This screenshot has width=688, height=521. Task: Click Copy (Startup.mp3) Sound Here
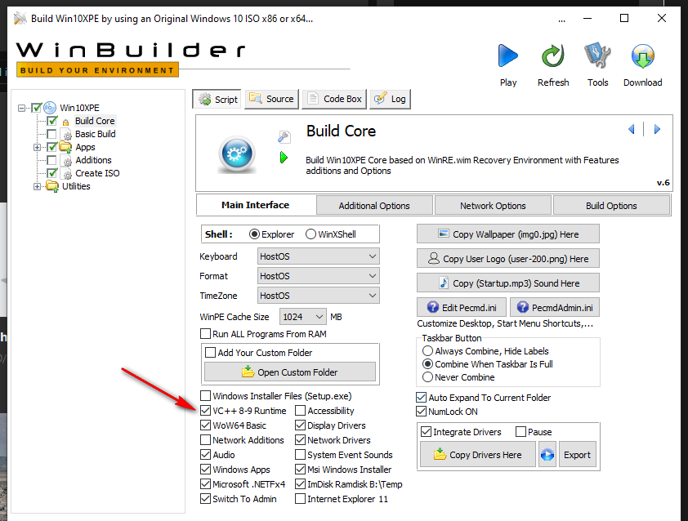click(508, 283)
